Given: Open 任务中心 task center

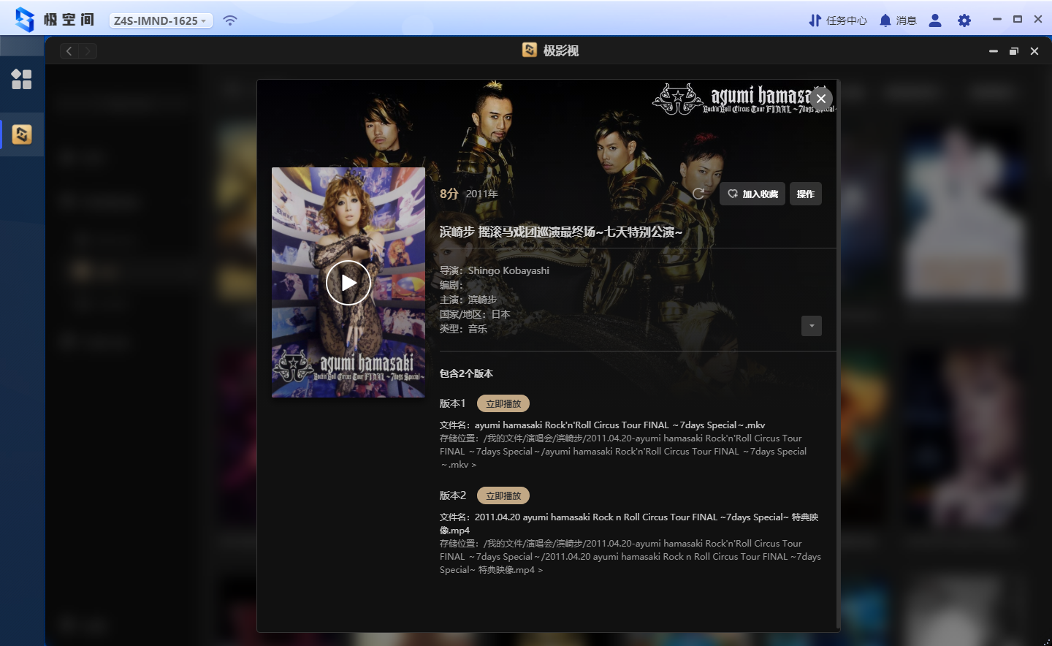Looking at the screenshot, I should [837, 20].
